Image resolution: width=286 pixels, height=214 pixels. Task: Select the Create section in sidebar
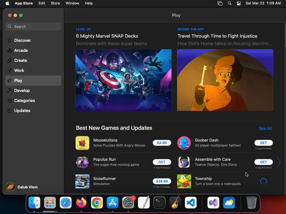tap(33, 60)
